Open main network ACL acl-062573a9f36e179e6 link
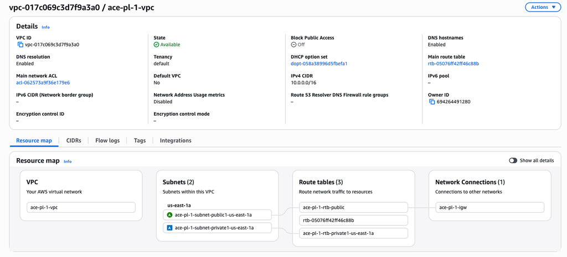 coord(43,83)
